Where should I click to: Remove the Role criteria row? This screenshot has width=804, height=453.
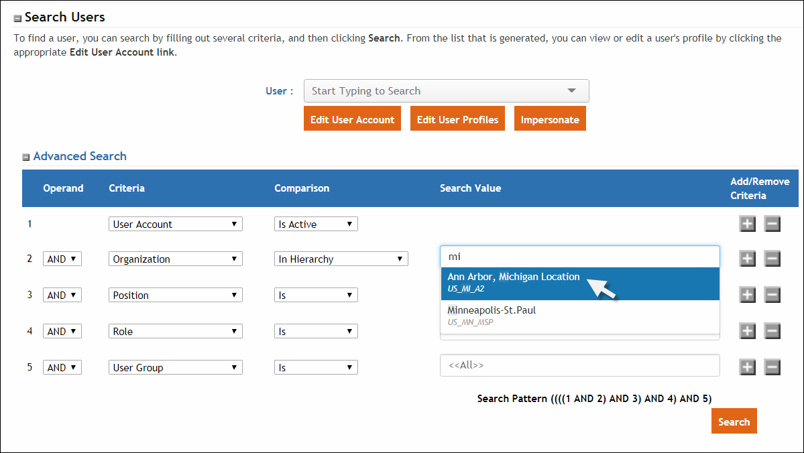pos(772,331)
